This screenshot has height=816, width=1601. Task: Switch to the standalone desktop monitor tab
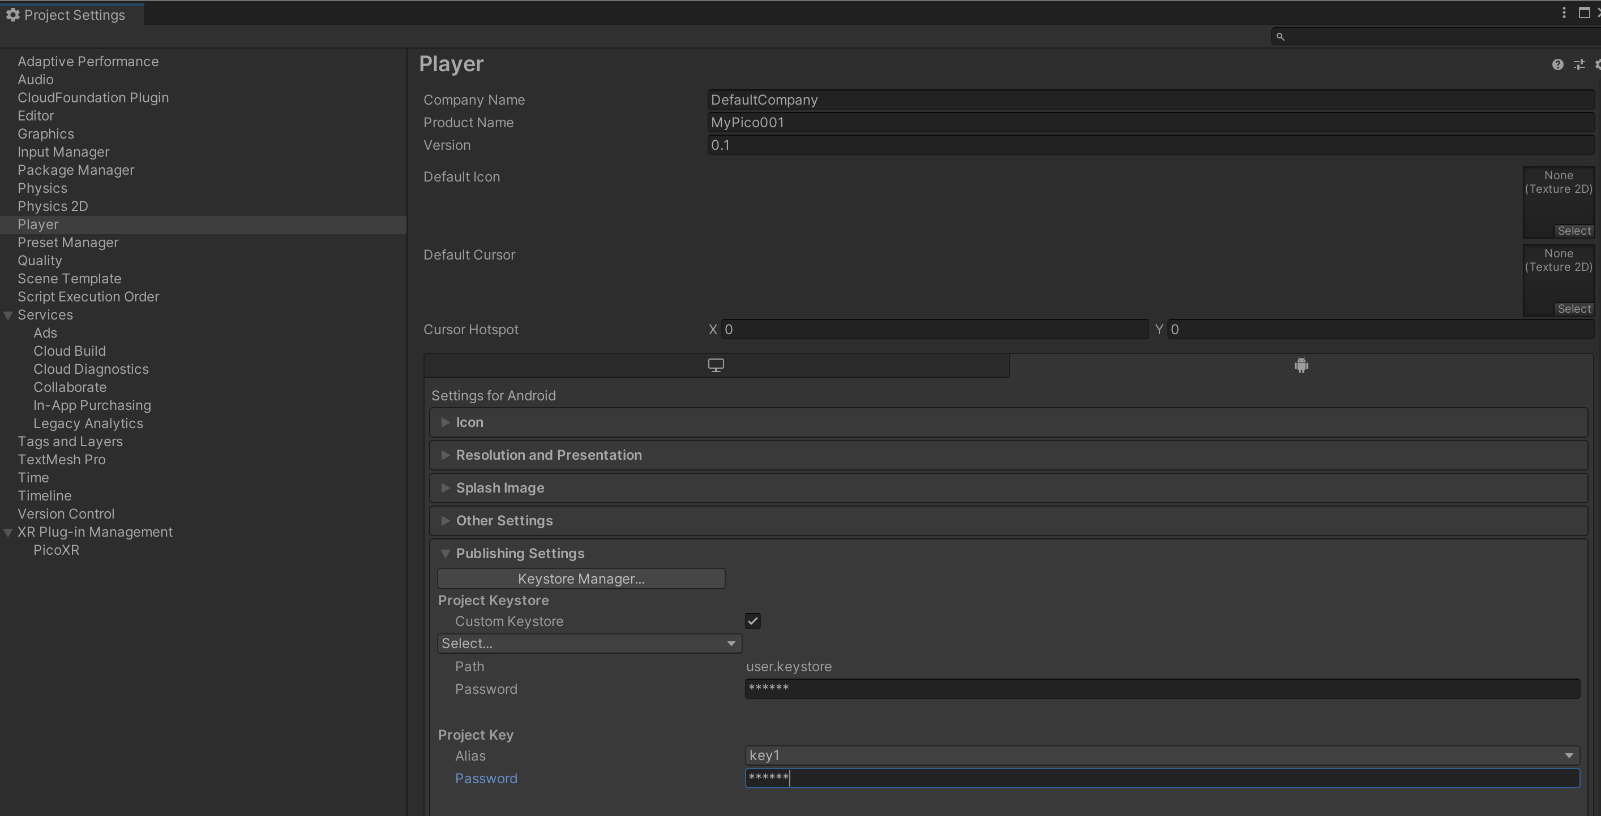(x=716, y=366)
